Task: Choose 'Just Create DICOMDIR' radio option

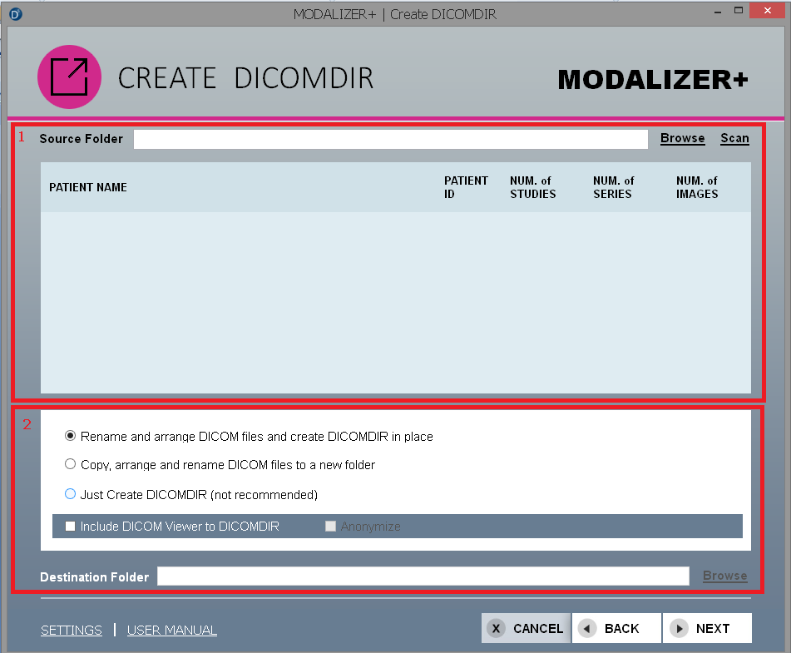Action: click(x=71, y=494)
